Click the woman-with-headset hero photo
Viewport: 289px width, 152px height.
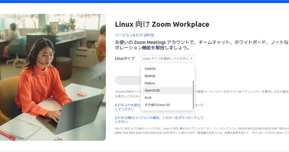53,77
